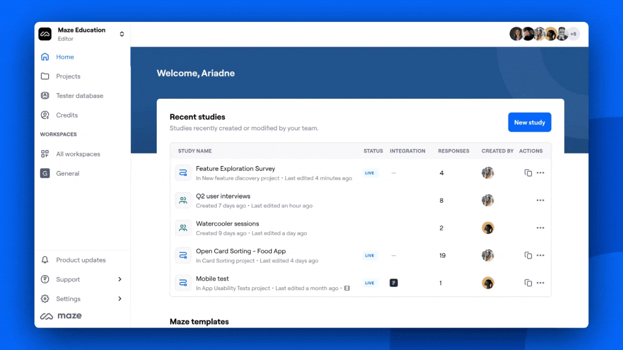The image size is (623, 350).
Task: Click the creator avatar for Feature Exploration Survey
Action: point(488,173)
